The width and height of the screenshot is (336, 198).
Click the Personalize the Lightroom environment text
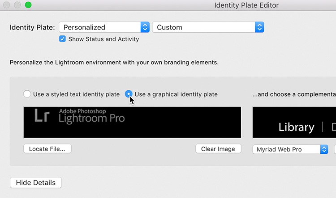click(114, 63)
